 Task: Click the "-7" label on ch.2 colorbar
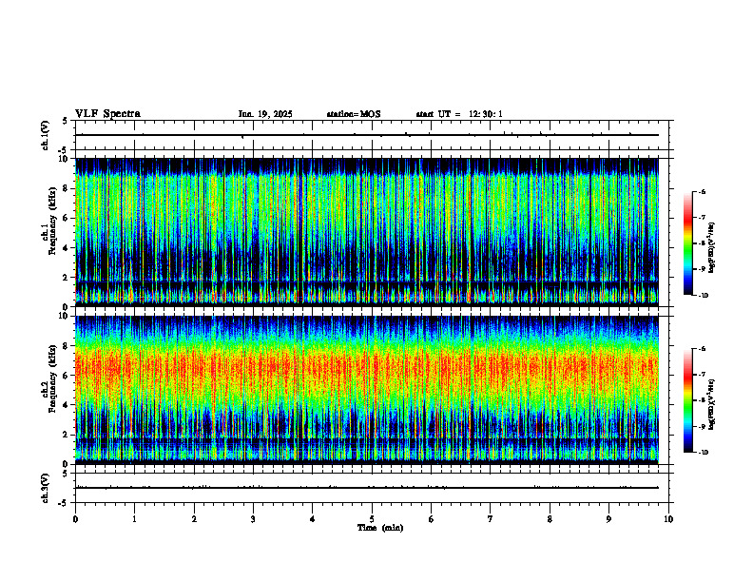702,375
